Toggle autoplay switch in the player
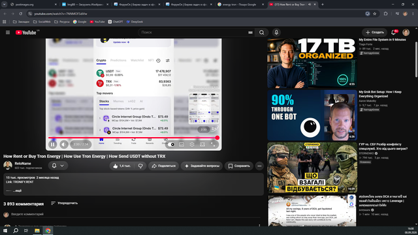418x235 pixels. [171, 144]
